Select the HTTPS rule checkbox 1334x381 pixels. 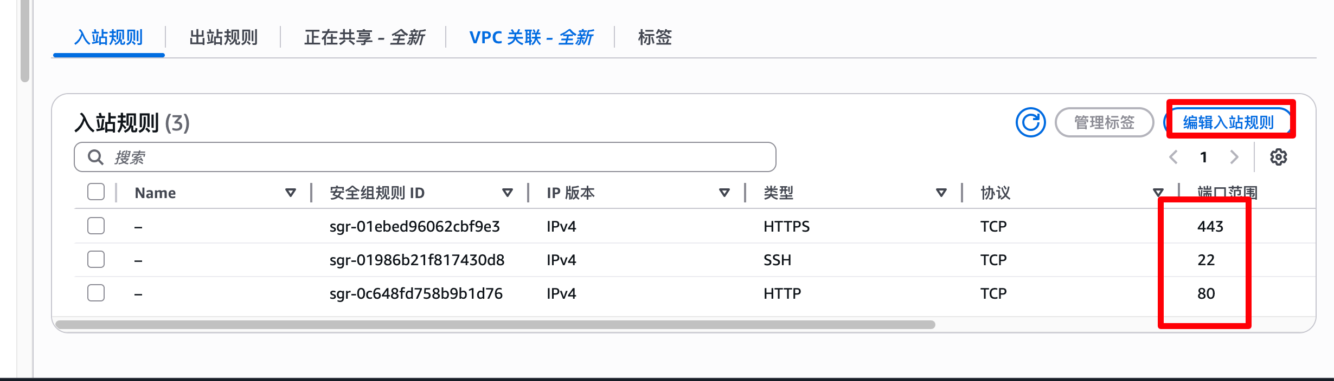96,226
